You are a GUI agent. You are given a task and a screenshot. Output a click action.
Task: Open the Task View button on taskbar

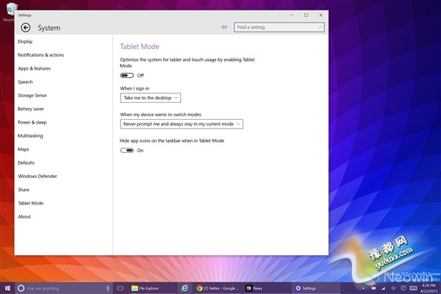[121, 288]
